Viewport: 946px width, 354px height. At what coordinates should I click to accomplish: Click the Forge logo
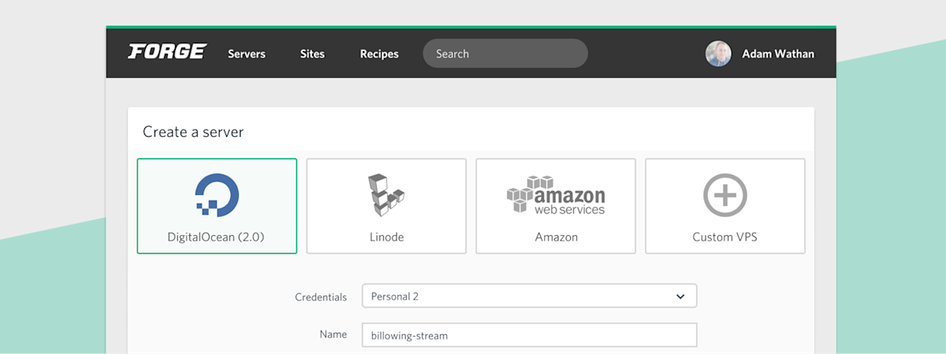click(x=167, y=53)
